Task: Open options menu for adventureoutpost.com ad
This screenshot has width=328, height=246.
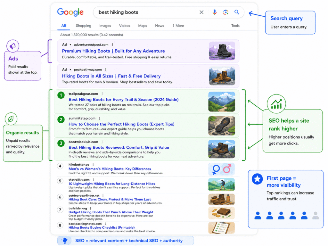Action: [x=112, y=45]
